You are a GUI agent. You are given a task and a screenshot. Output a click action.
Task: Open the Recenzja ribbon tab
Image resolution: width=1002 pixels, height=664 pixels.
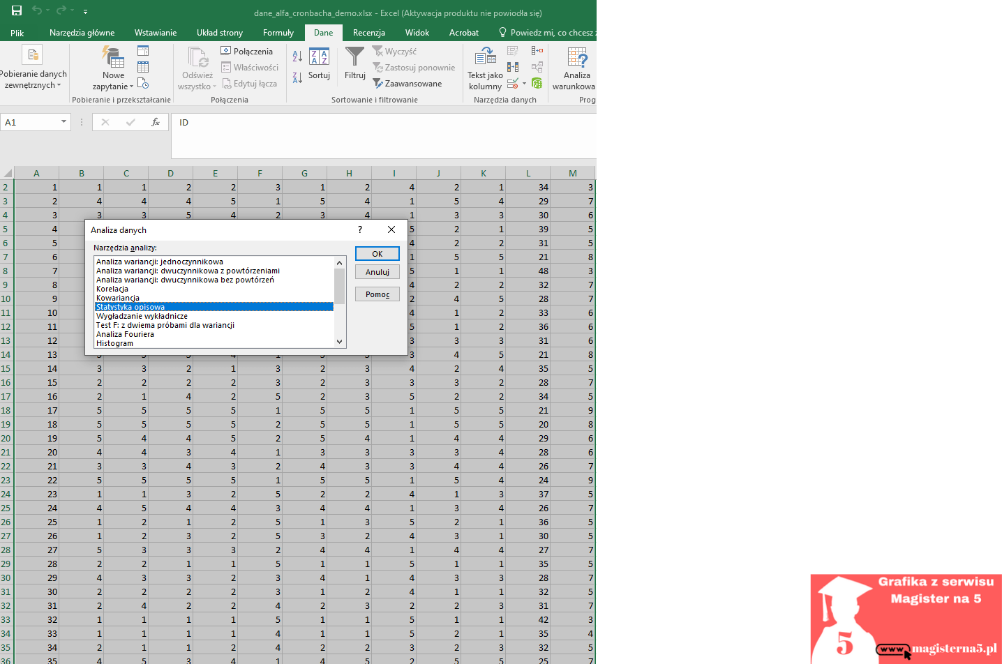point(368,33)
